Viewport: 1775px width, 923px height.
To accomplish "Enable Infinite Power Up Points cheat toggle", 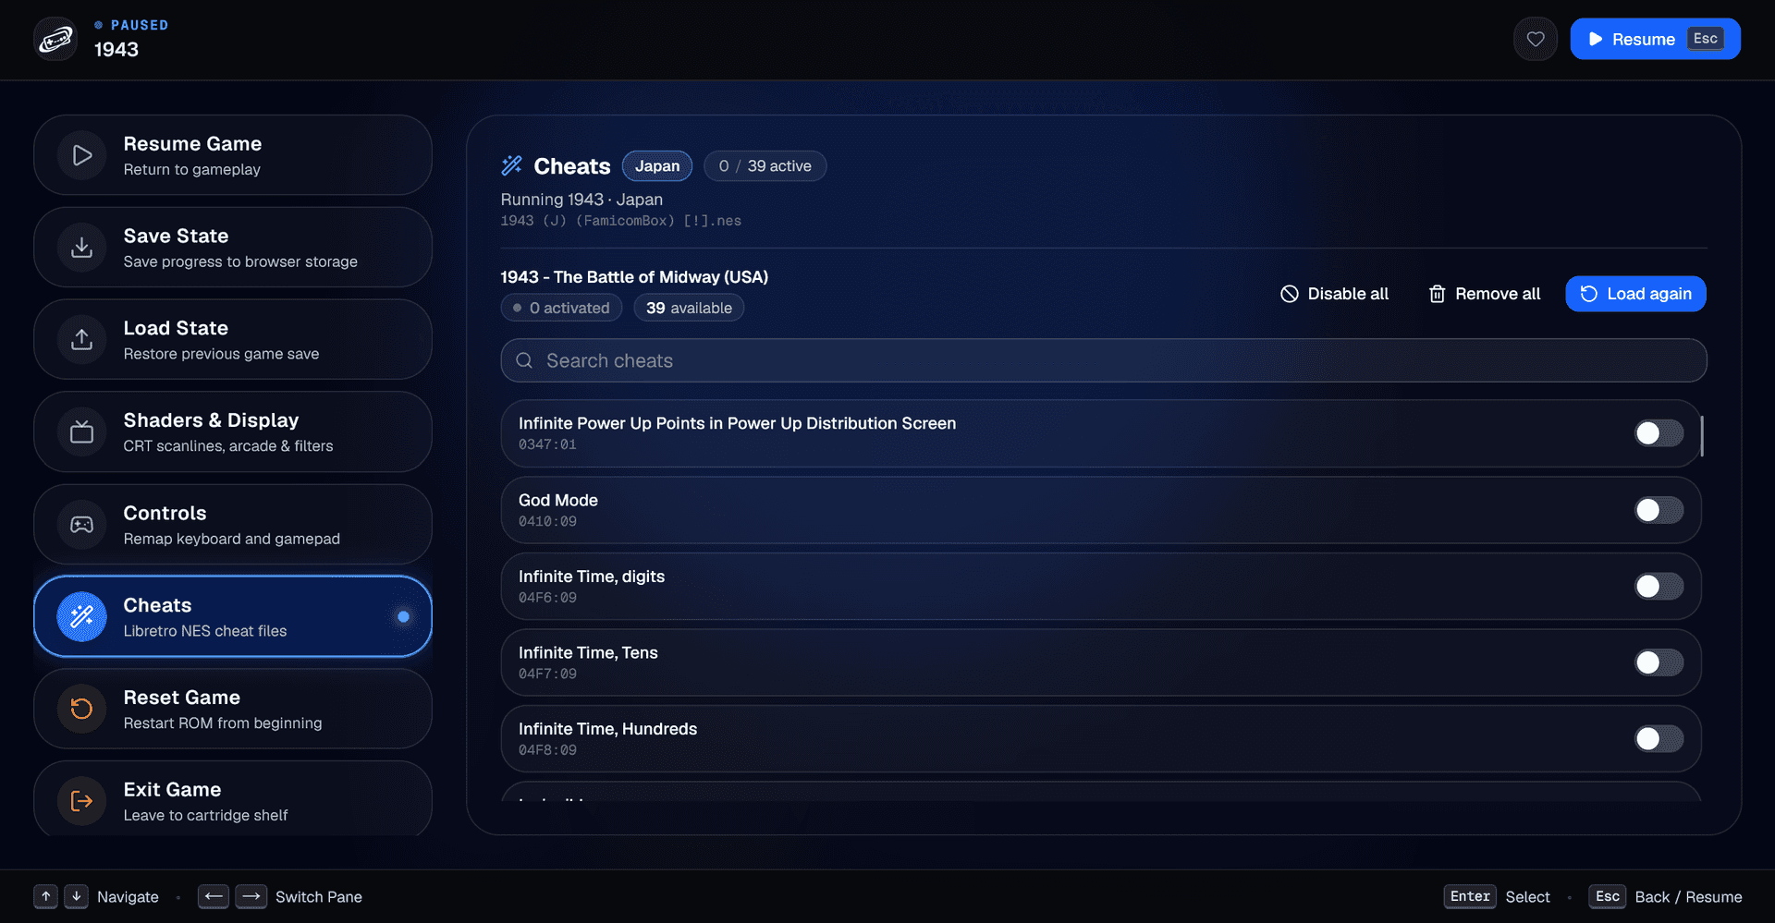I will (1659, 433).
